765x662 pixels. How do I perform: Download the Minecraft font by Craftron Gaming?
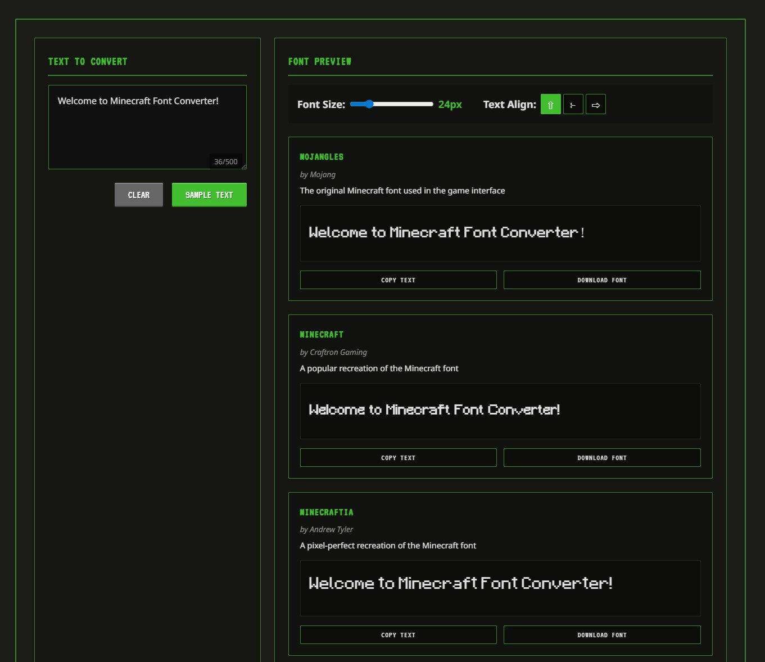tap(602, 457)
